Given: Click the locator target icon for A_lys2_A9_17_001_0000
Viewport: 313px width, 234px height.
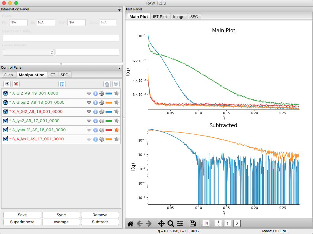Looking at the screenshot, I should [102, 121].
